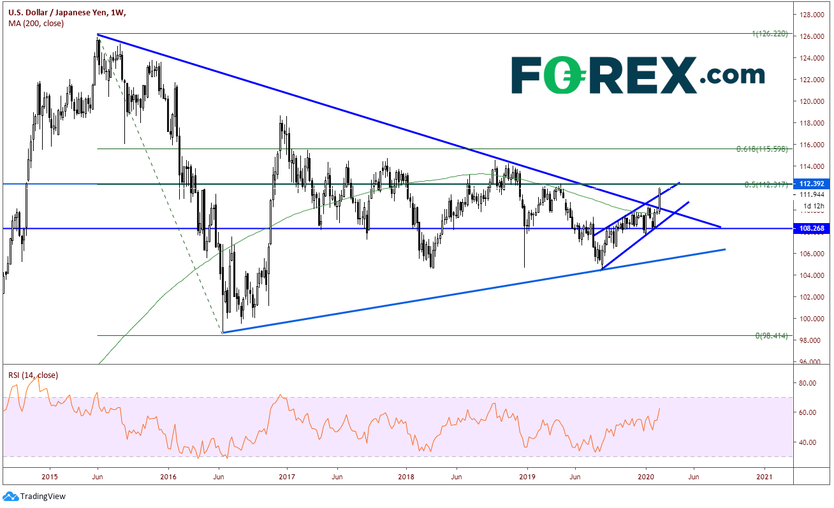Select the 0.5(112.317) Fibonacci level label
The width and height of the screenshot is (834, 508).
[766, 184]
